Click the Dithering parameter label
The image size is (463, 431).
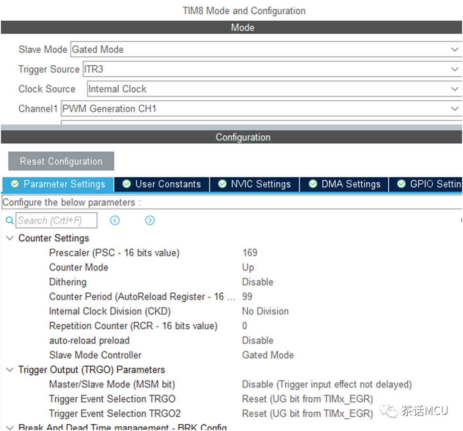coord(68,282)
